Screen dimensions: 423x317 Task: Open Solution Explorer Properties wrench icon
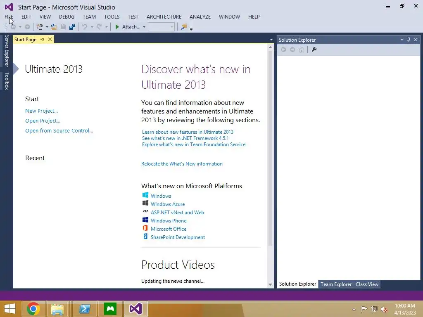pyautogui.click(x=314, y=50)
